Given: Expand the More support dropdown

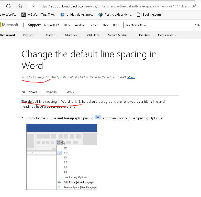Looking at the screenshot, I should pyautogui.click(x=167, y=35).
